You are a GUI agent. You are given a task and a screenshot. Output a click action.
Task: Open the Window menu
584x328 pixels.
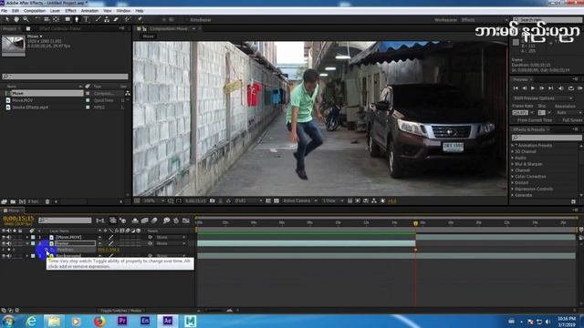(123, 11)
